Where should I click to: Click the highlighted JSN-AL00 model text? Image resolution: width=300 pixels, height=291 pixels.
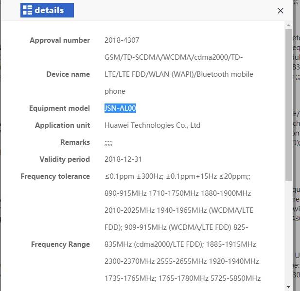click(120, 108)
